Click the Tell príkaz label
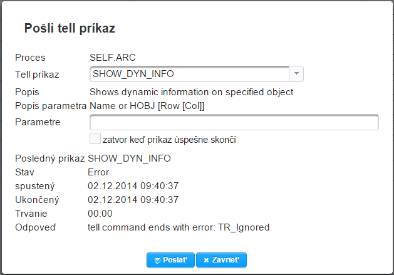 coord(37,75)
